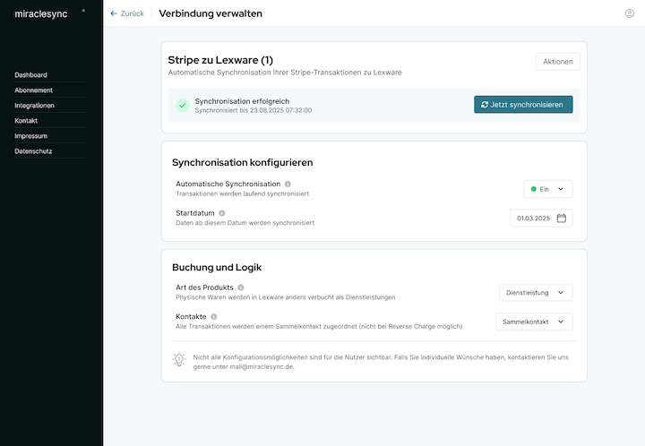This screenshot has height=446, width=645.
Task: Click the Startdatum date input field
Action: [x=533, y=218]
